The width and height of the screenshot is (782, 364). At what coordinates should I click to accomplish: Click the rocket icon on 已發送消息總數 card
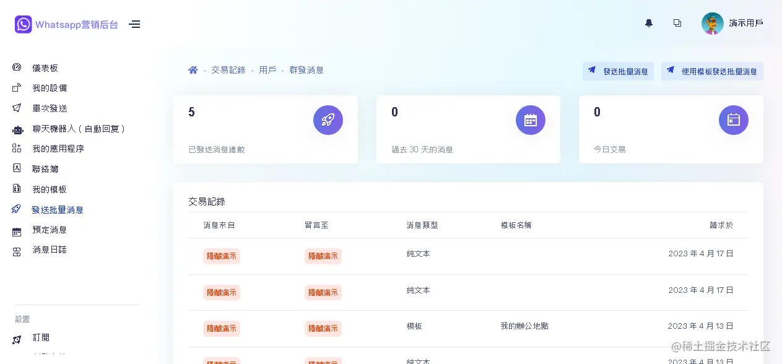point(328,120)
